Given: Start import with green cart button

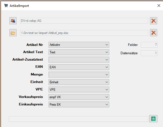Looking at the screenshot, I should 153,119.
